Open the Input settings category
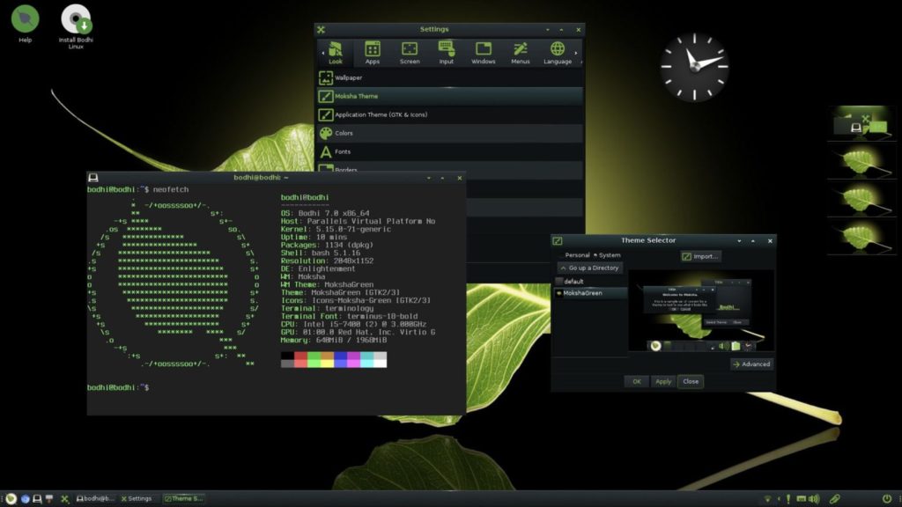This screenshot has width=902, height=507. click(446, 51)
